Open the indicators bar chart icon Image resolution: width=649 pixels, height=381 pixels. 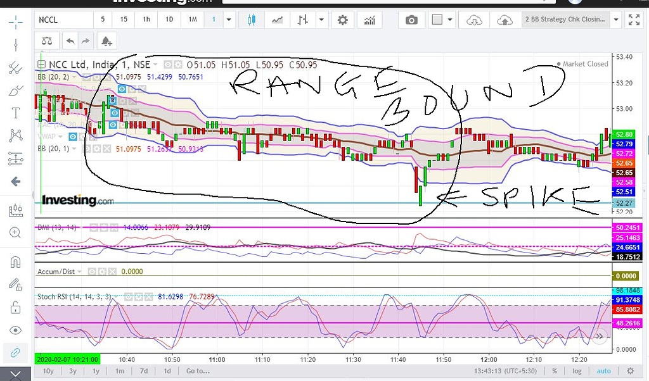369,20
